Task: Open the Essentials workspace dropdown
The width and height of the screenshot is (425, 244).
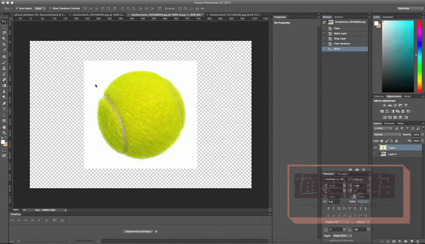Action: coord(410,8)
